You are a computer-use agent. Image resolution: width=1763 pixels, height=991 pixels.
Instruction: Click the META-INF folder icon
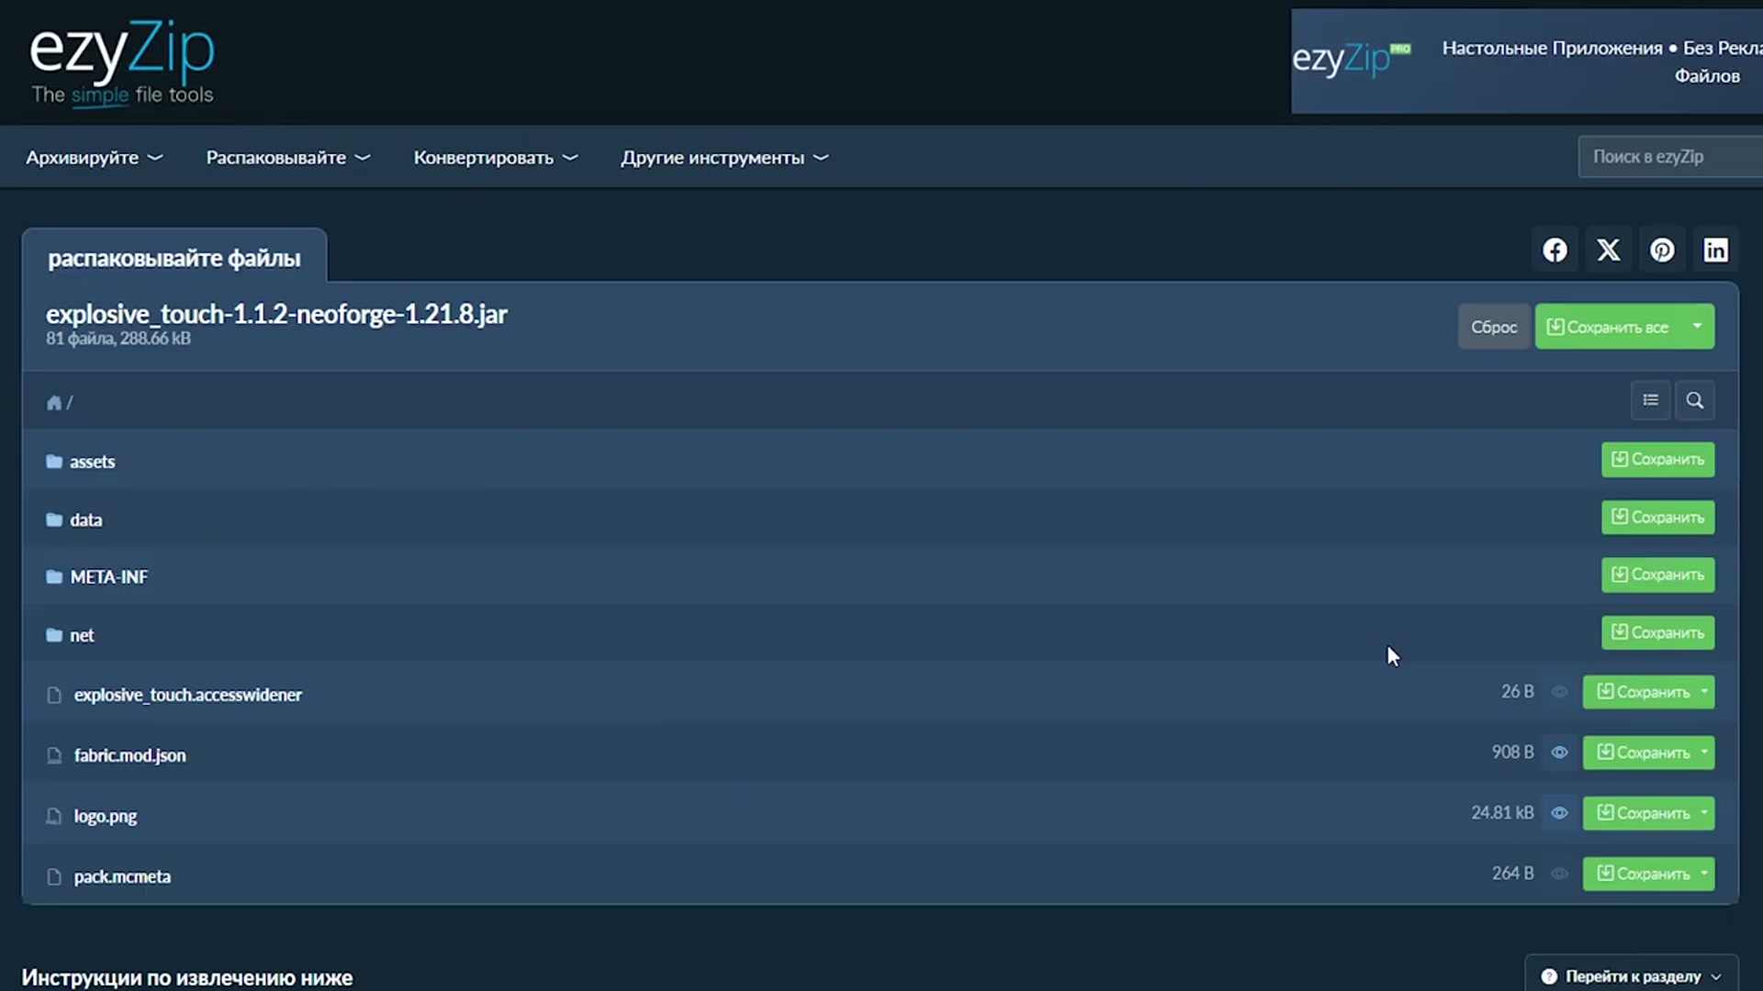pos(54,576)
